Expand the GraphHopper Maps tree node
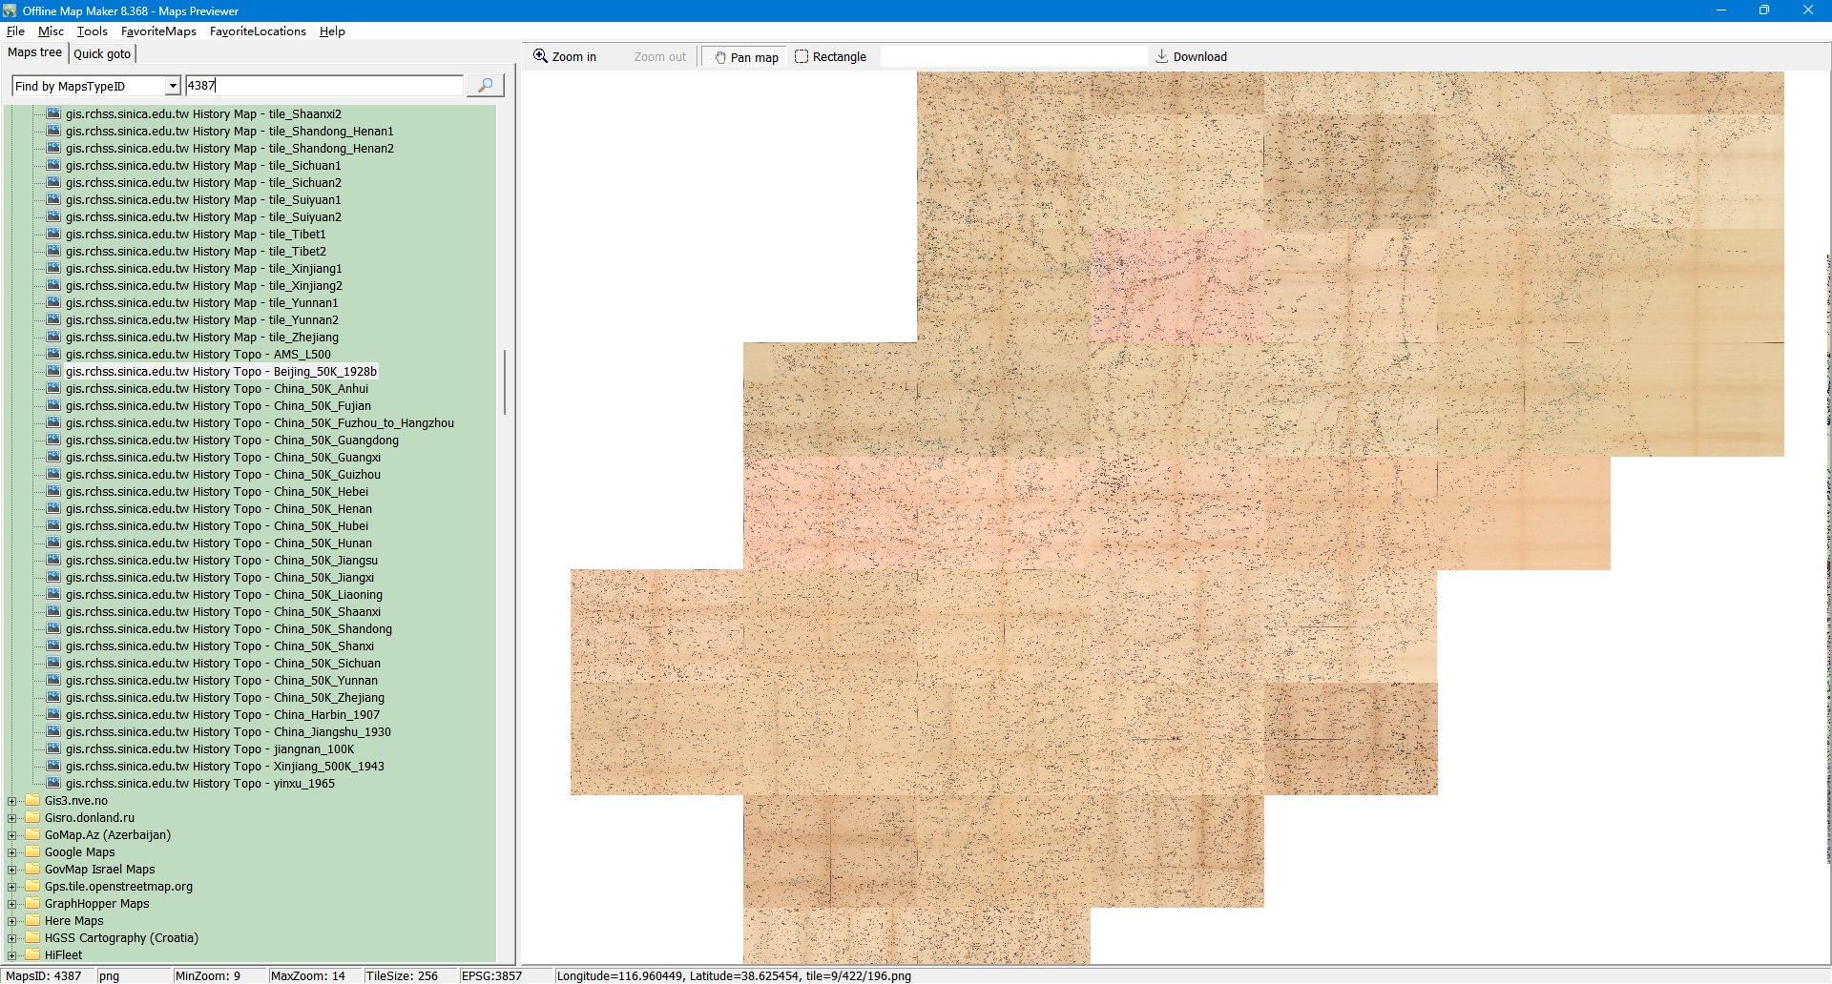The height and width of the screenshot is (984, 1832). tap(11, 904)
